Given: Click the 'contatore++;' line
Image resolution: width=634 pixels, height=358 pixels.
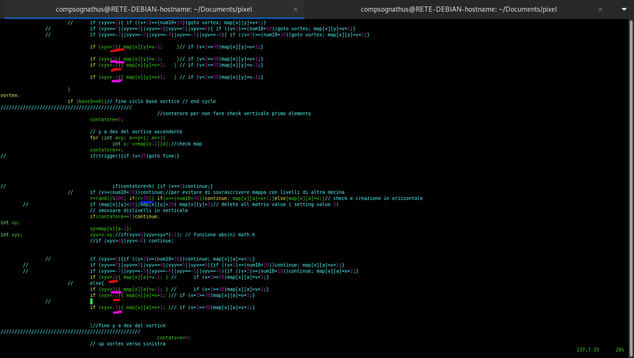Looking at the screenshot, I should pyautogui.click(x=107, y=150).
